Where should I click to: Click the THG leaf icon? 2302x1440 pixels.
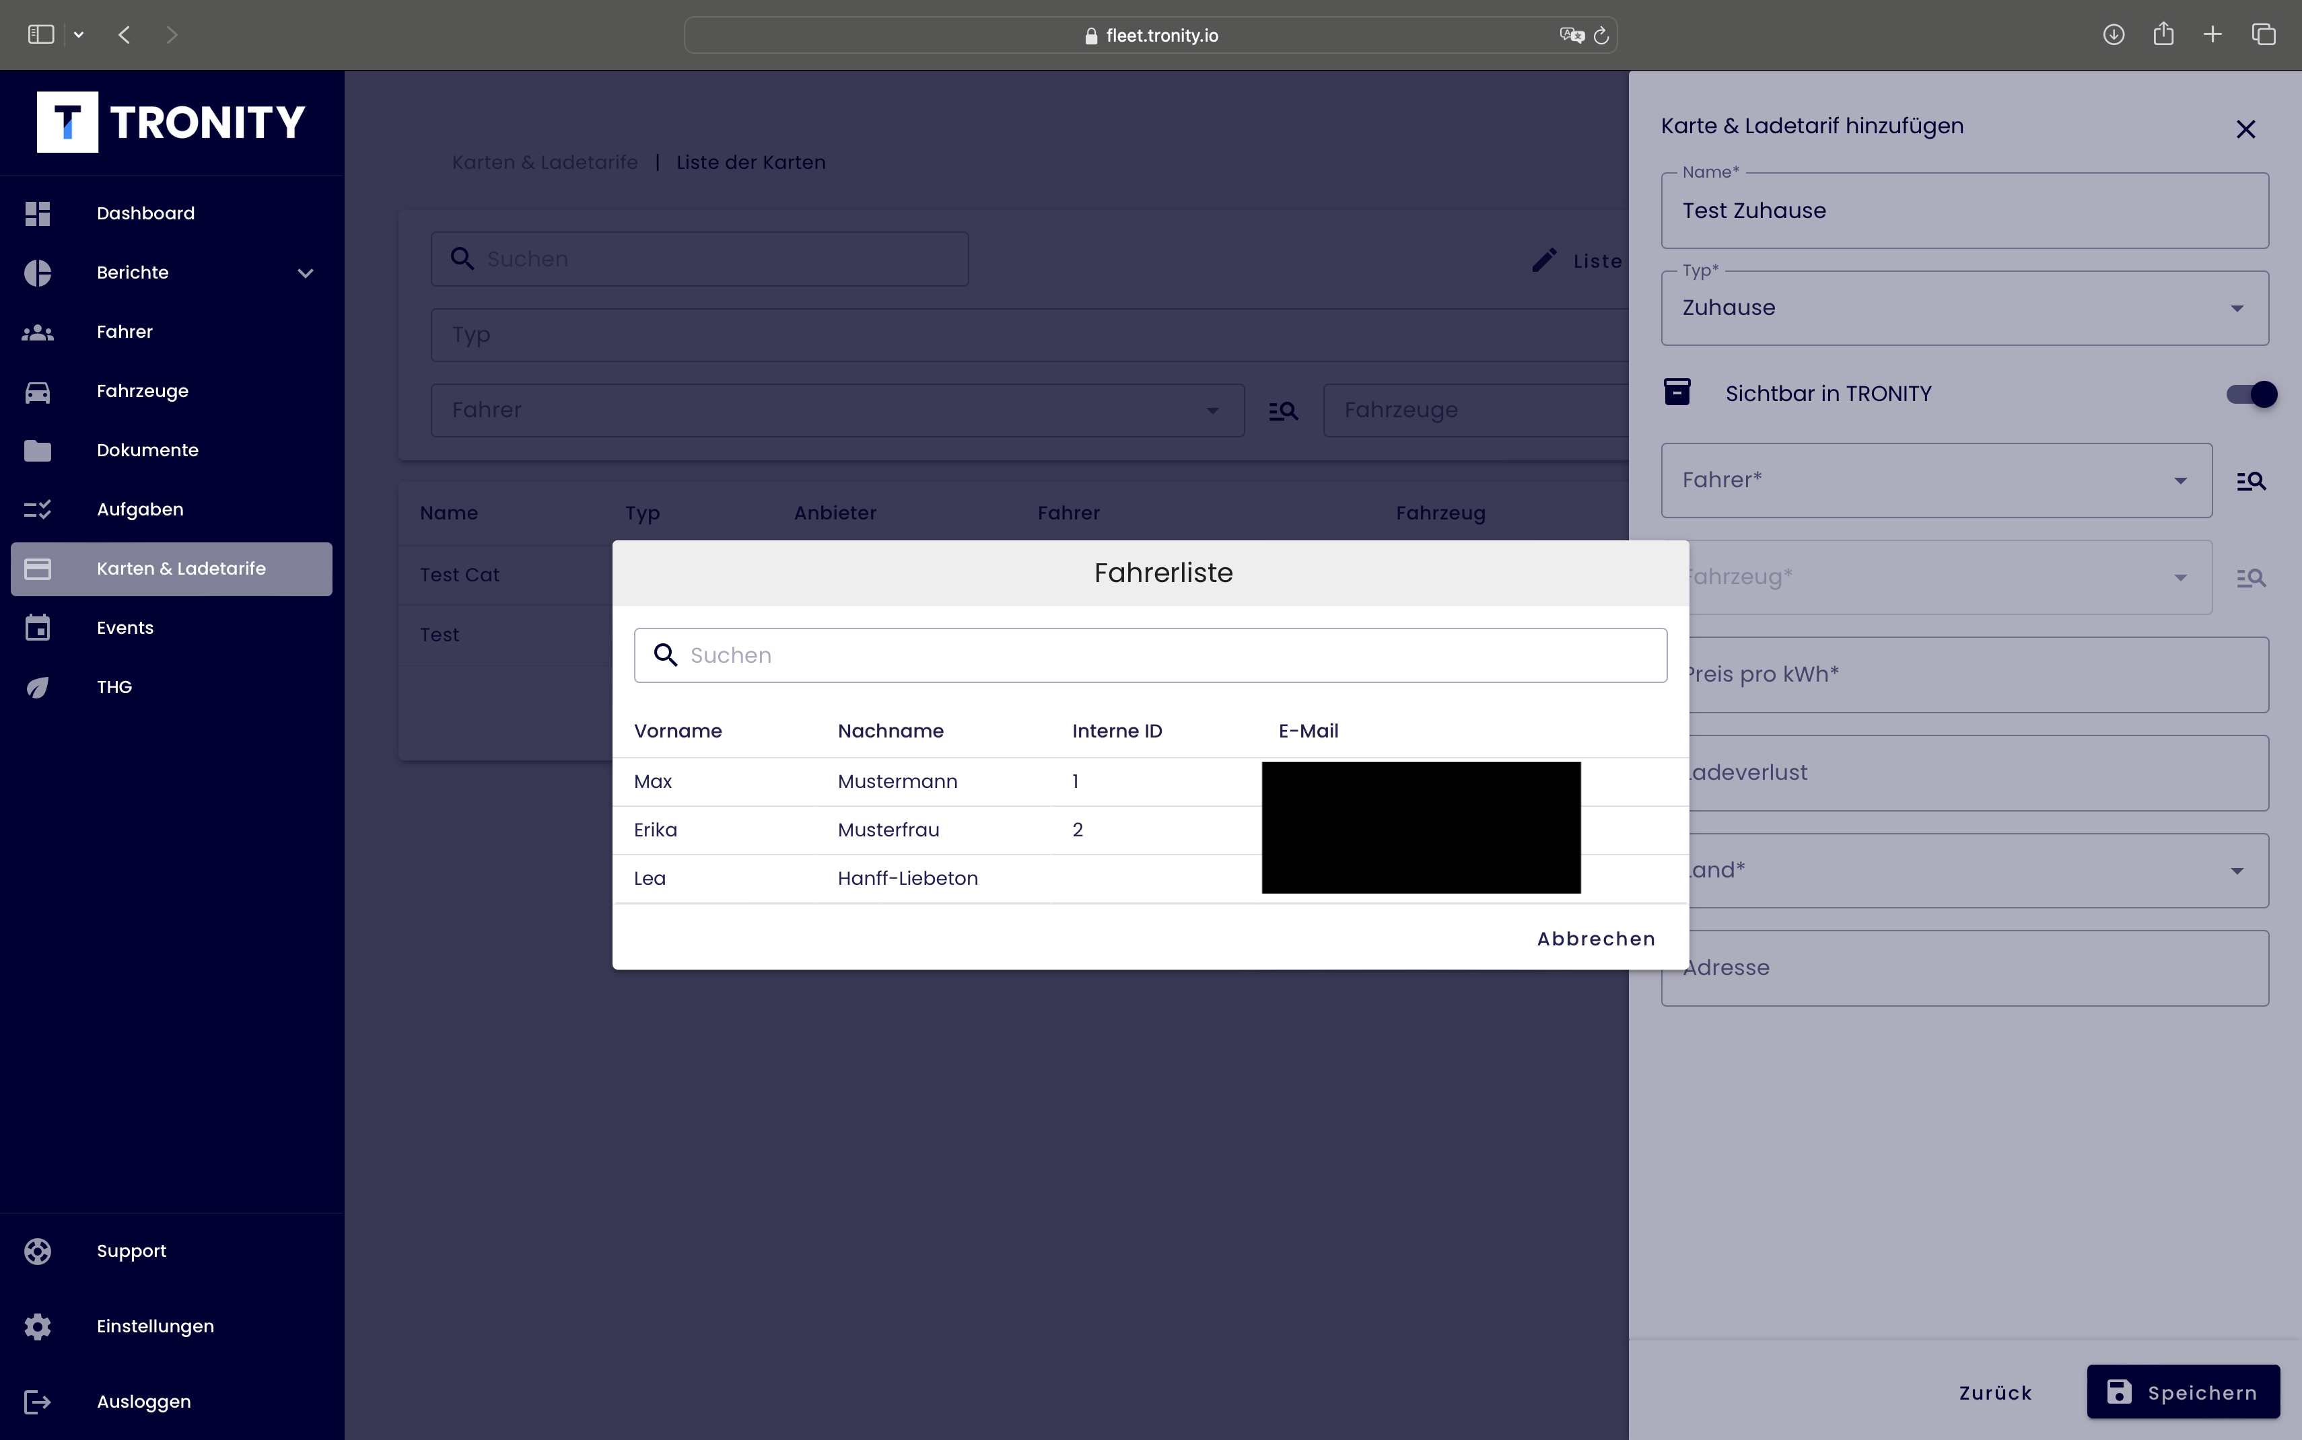point(37,688)
